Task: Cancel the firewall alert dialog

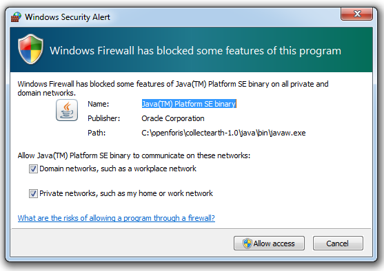Action: [338, 243]
